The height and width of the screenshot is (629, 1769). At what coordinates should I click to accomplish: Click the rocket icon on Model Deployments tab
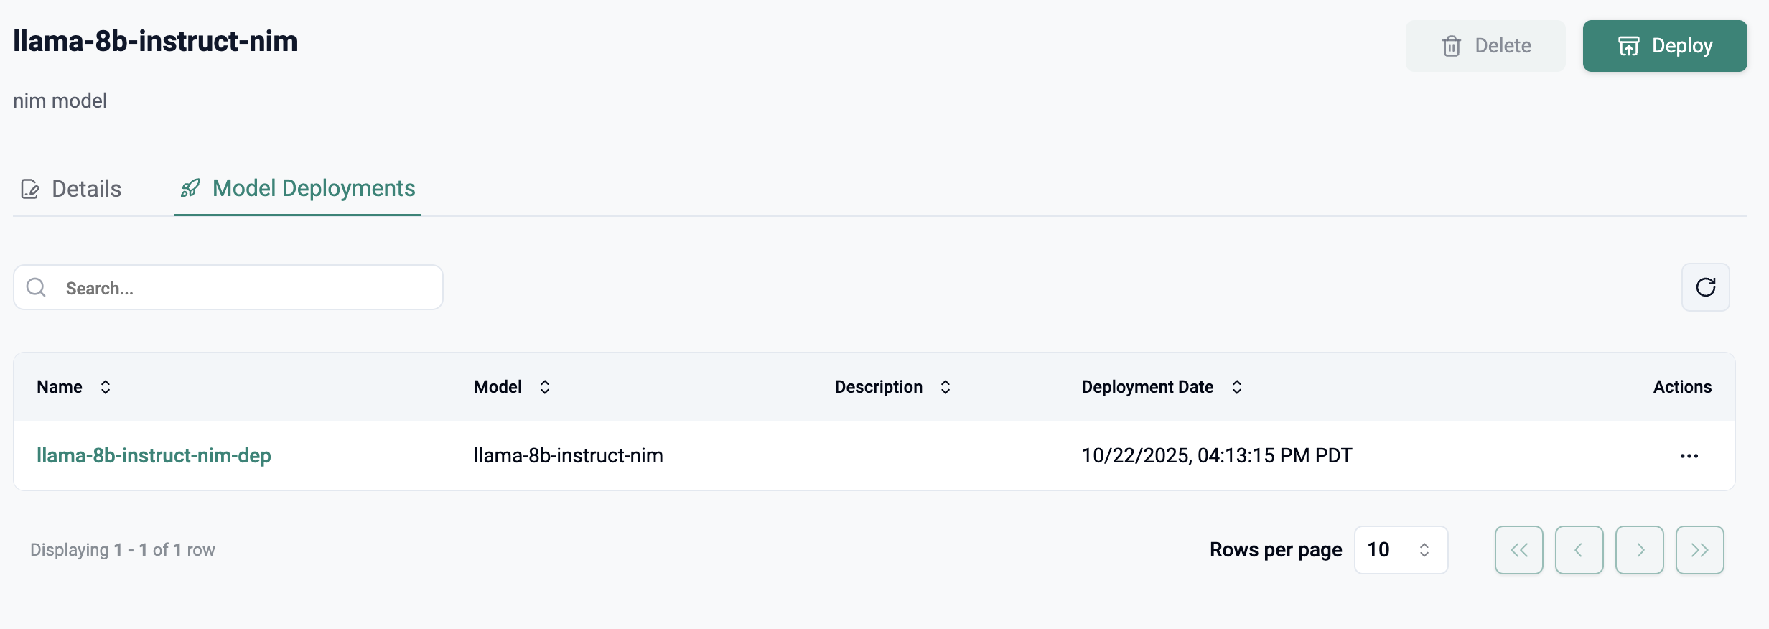point(190,188)
